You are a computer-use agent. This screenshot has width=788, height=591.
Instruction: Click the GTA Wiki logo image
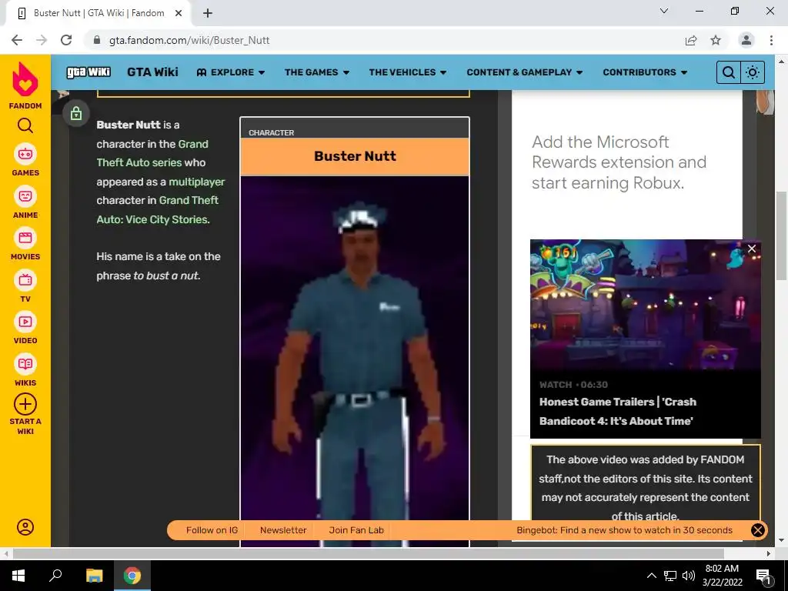point(88,72)
